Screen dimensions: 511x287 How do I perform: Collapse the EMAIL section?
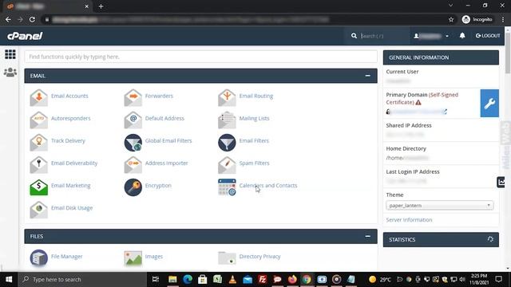[x=367, y=76]
